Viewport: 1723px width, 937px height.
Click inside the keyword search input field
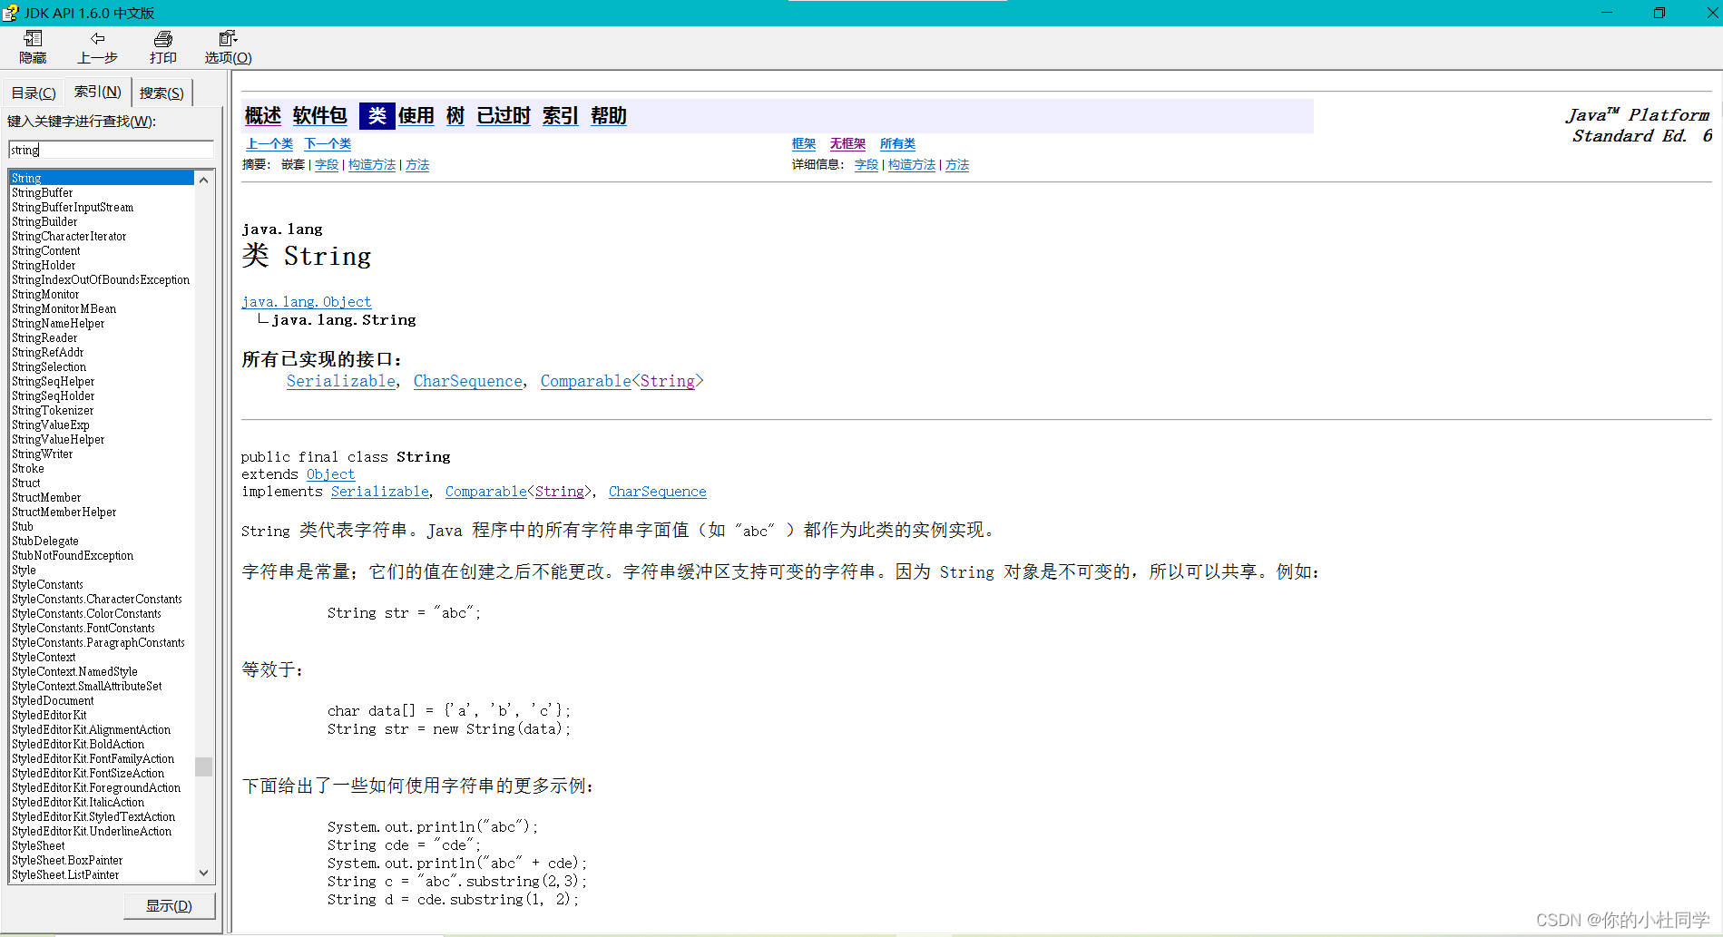pyautogui.click(x=109, y=149)
